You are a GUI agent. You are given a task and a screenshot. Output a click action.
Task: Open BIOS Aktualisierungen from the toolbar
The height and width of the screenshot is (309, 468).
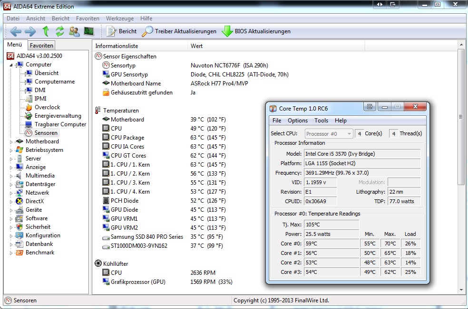[256, 31]
